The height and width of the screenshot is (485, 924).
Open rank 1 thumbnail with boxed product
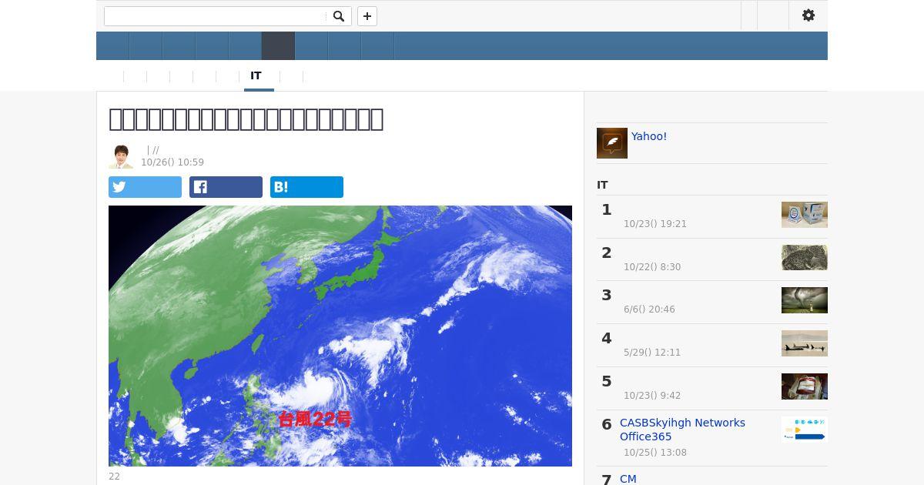(x=805, y=215)
